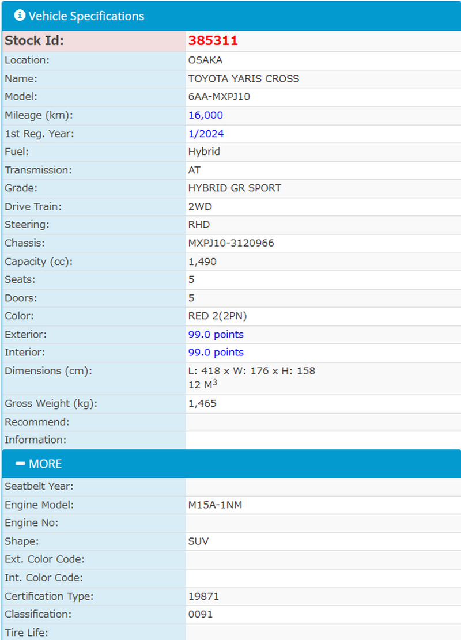Select the name TOYOTA YARIS CROSS
Screen dimensions: 461x640
244,78
